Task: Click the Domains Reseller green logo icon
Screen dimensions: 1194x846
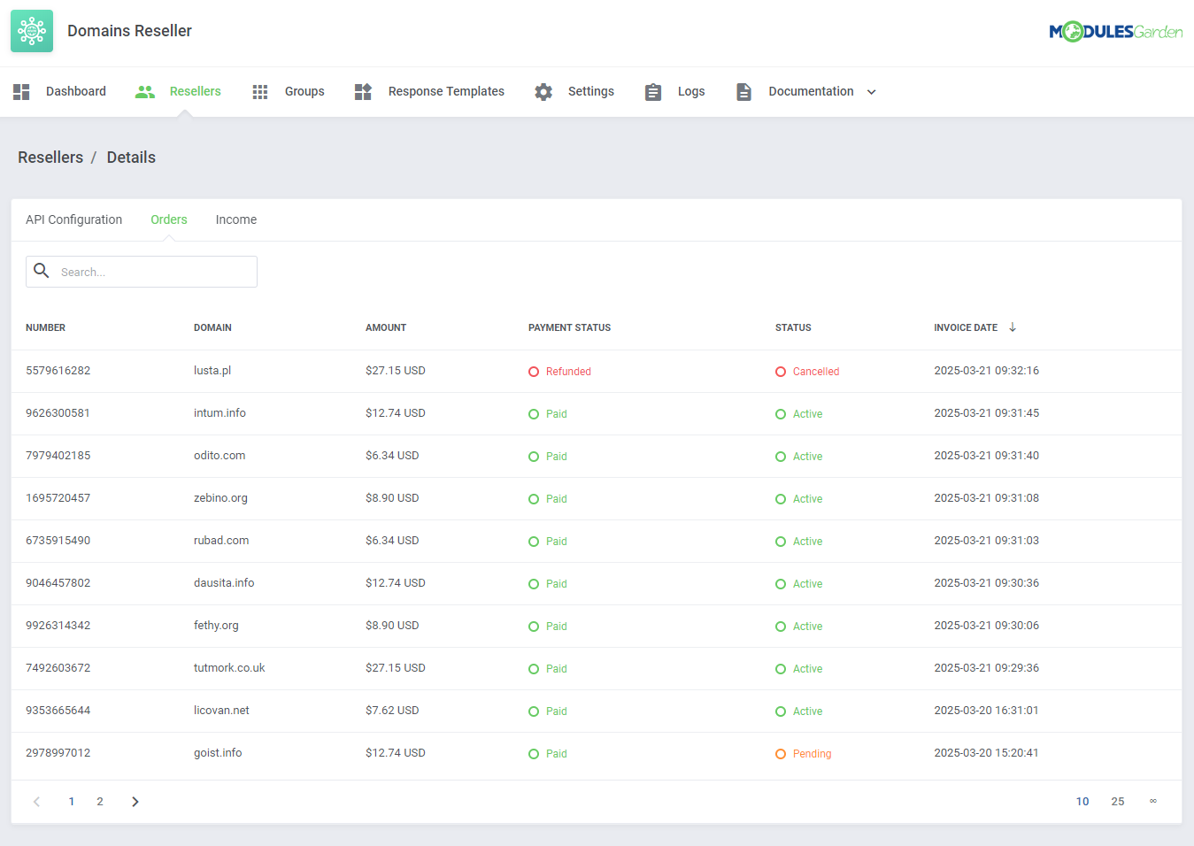Action: click(32, 31)
